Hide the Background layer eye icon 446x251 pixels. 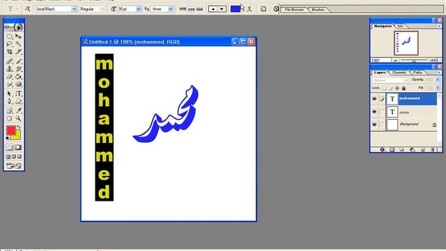pos(374,125)
